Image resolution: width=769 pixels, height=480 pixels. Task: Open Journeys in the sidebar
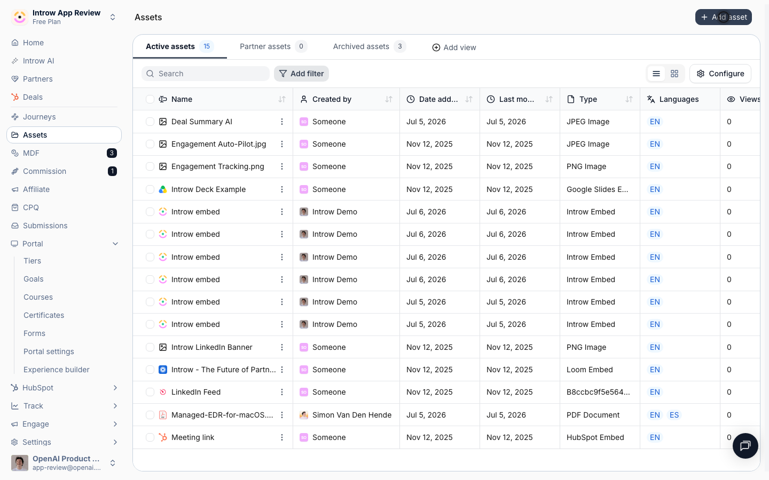coord(64,117)
